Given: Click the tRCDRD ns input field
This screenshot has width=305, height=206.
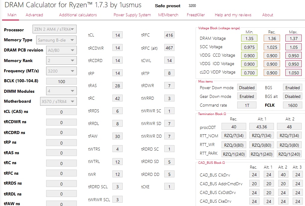Looking at the screenshot, I should tap(61, 132).
